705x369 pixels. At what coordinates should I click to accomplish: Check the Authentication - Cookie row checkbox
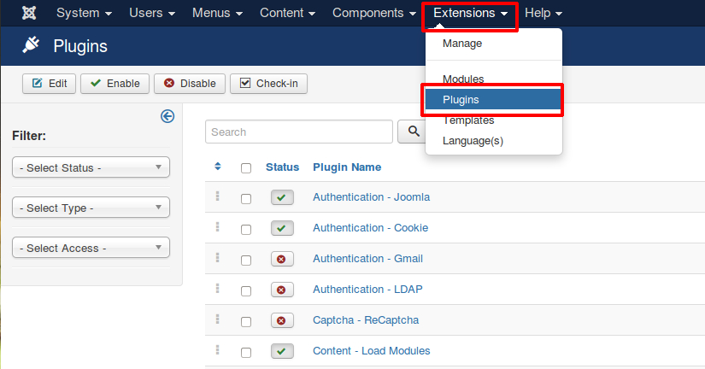point(246,230)
